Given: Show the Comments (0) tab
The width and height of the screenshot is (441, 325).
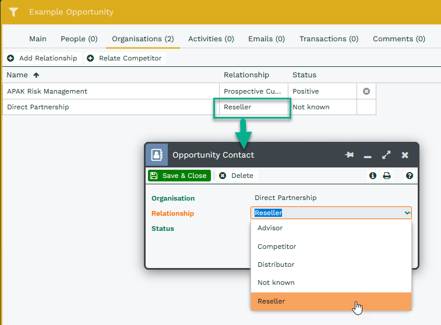Looking at the screenshot, I should click(399, 39).
